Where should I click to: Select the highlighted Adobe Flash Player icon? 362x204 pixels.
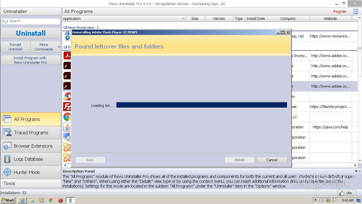point(67,86)
